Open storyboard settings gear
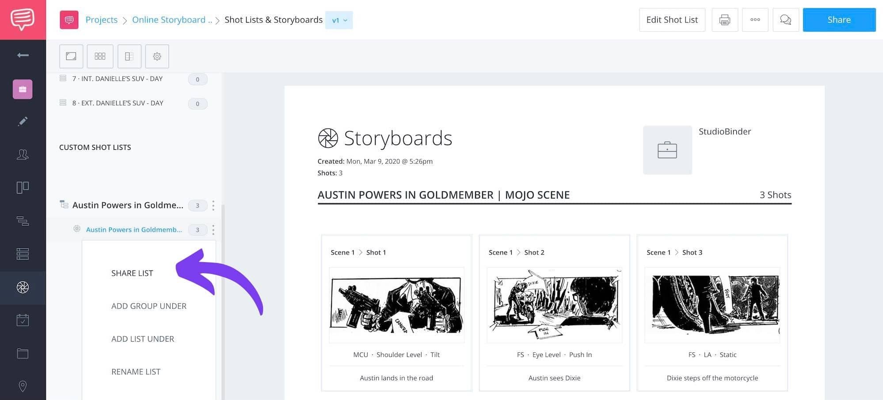 pos(157,56)
